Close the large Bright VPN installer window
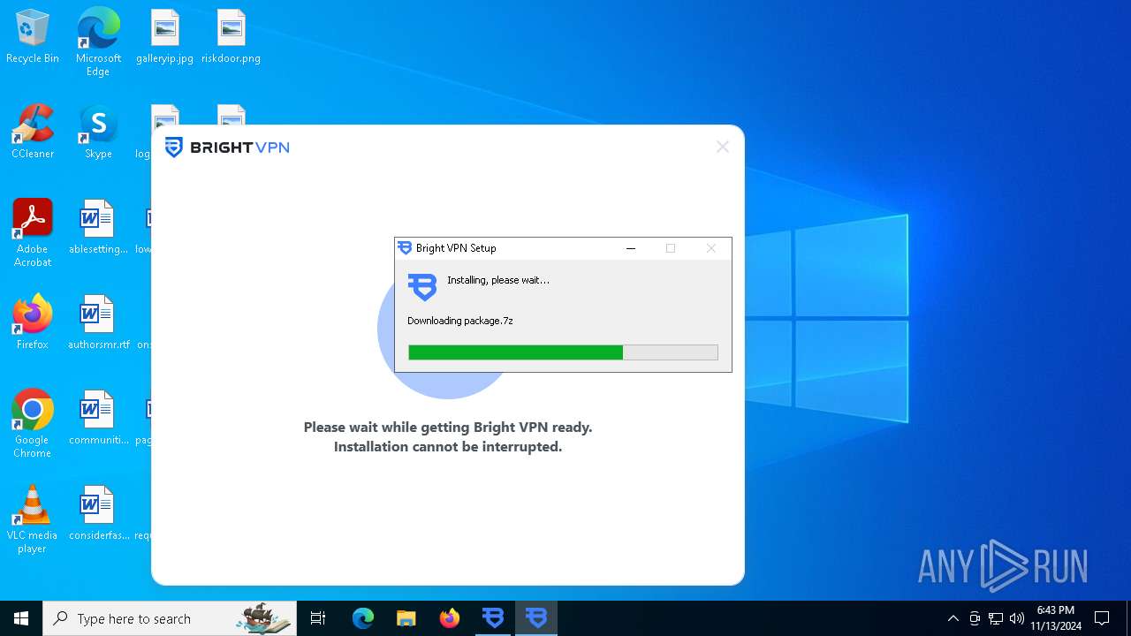Viewport: 1131px width, 636px height. (x=723, y=147)
